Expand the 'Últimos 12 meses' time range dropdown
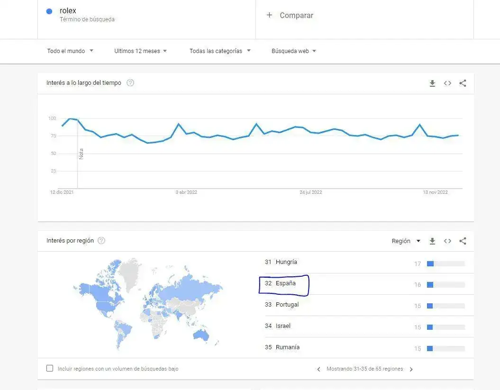500x390 pixels. click(x=140, y=51)
